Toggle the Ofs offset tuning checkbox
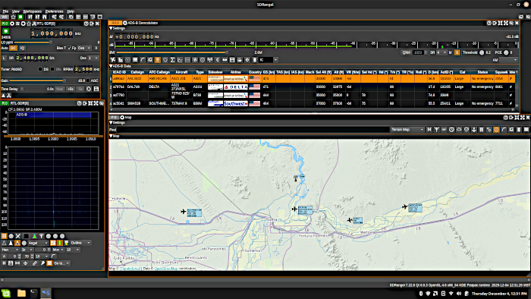The width and height of the screenshot is (531, 299). (x=52, y=69)
